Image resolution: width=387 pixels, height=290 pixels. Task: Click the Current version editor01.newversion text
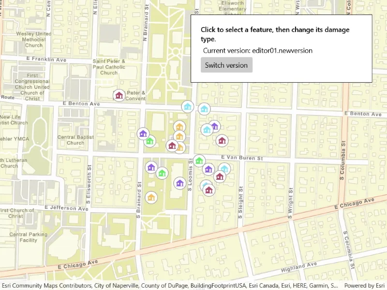tap(258, 51)
